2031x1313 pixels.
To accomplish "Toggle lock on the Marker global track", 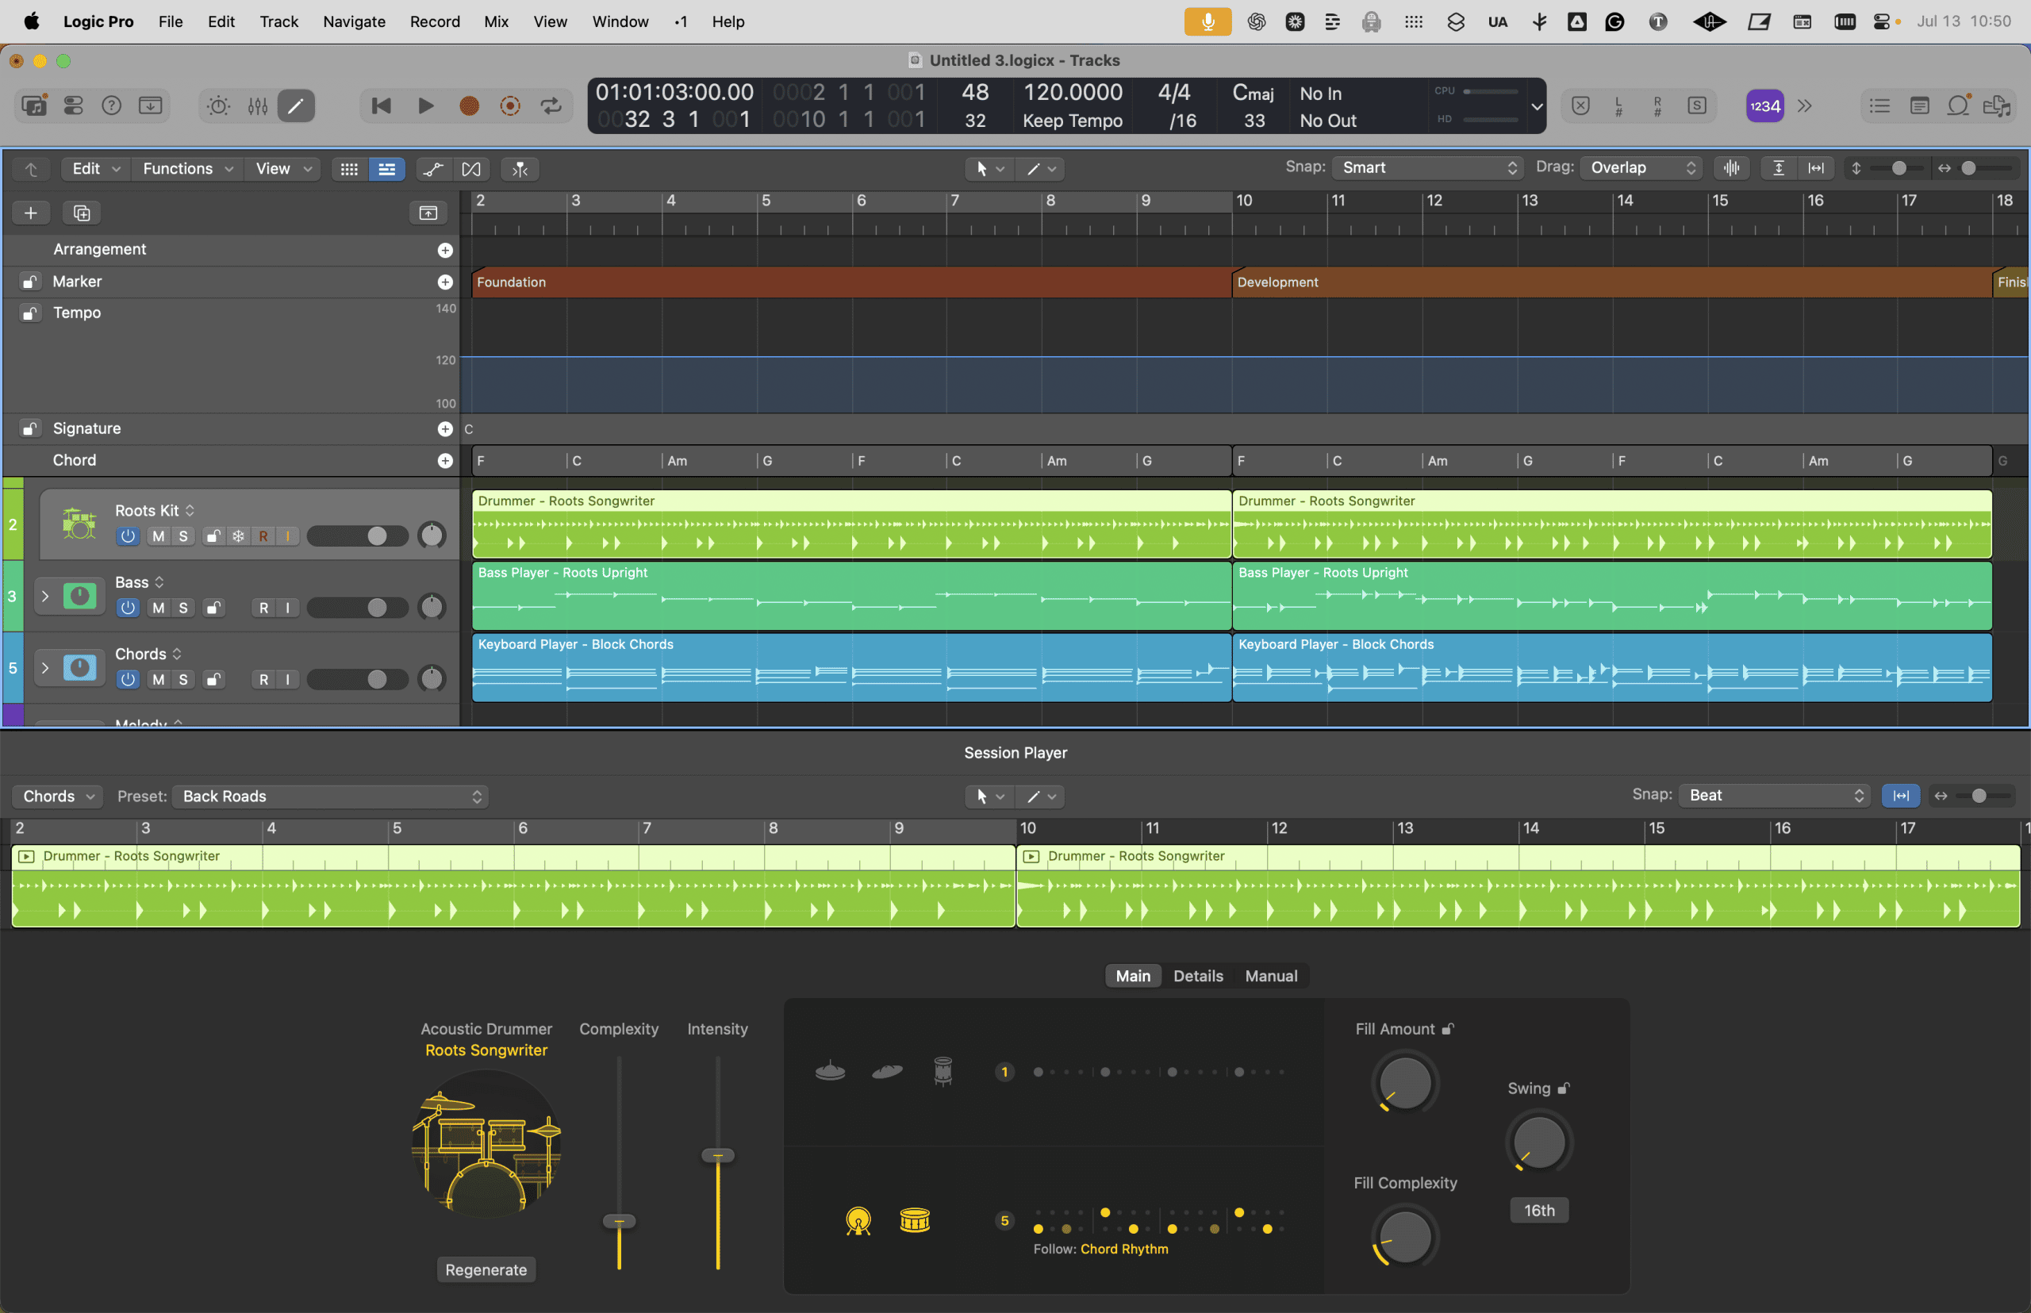I will pyautogui.click(x=30, y=282).
